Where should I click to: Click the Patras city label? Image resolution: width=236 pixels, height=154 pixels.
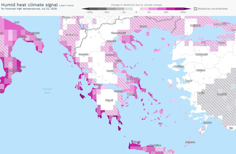click(x=98, y=85)
